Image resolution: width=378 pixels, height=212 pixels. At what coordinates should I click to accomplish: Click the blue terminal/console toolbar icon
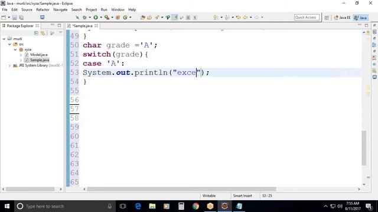42,17
